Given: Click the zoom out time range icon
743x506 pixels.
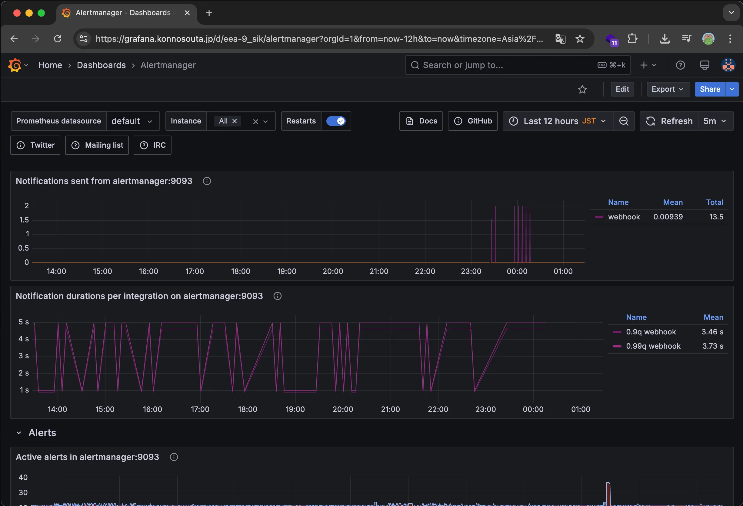Looking at the screenshot, I should point(623,121).
